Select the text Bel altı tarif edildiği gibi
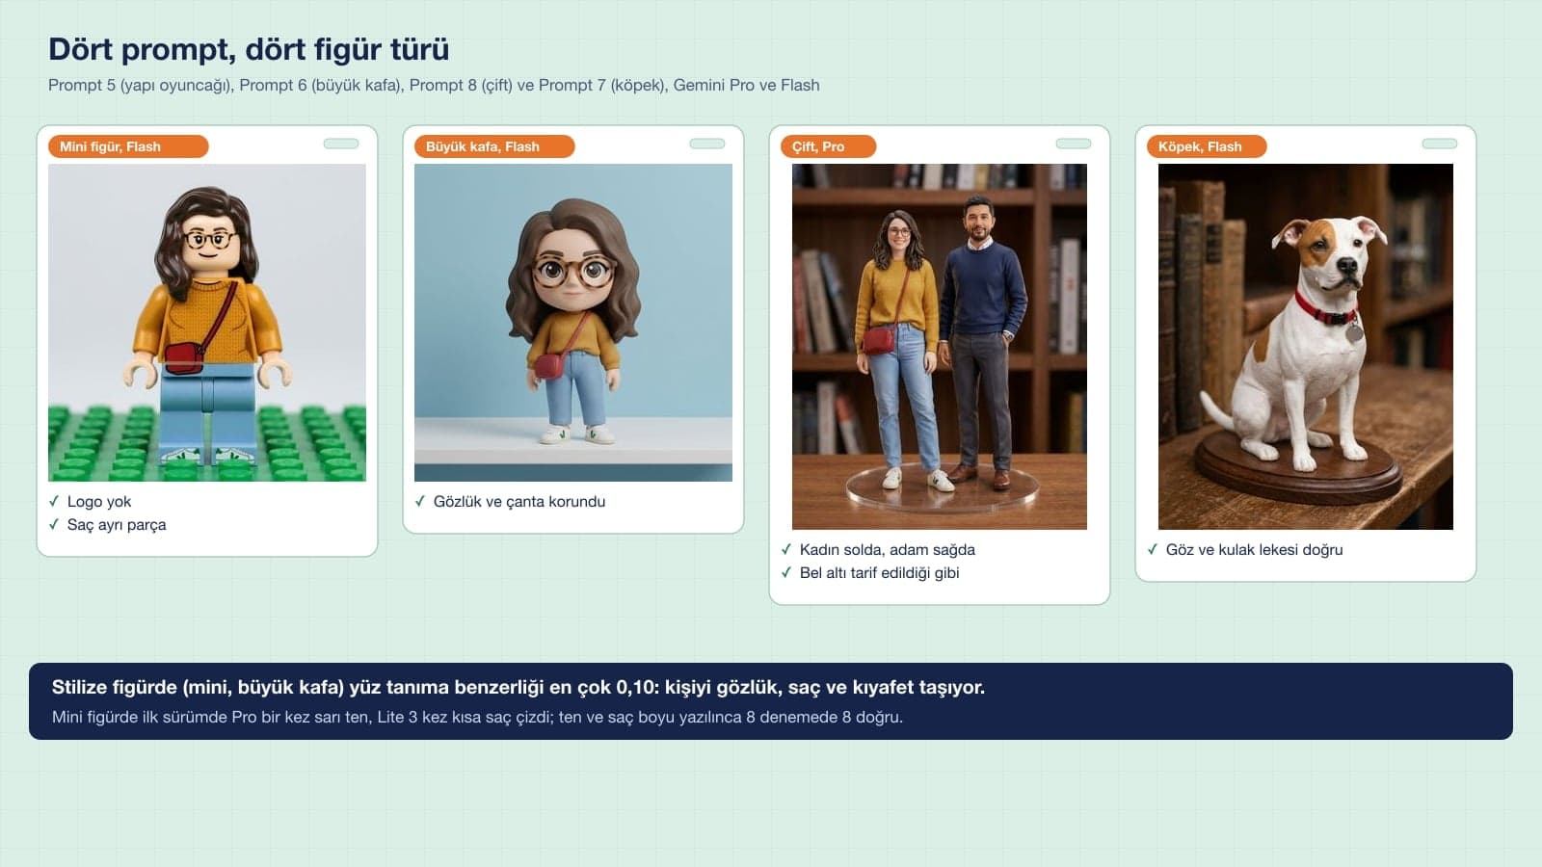Viewport: 1542px width, 867px height. [x=880, y=572]
